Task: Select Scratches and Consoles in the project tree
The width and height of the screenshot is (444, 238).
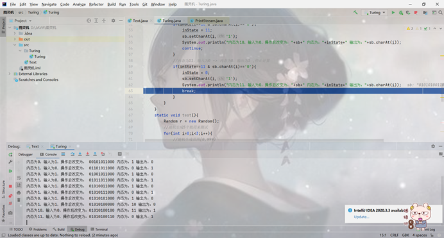Action: pyautogui.click(x=38, y=80)
